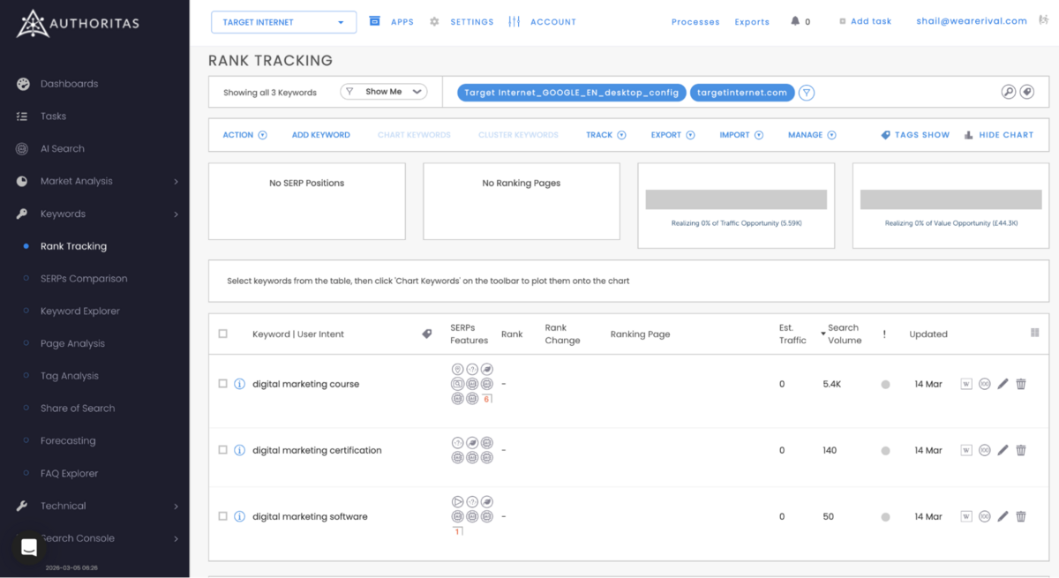Open the IMPORT dropdown menu
Viewport: 1059px width, 578px height.
point(740,135)
